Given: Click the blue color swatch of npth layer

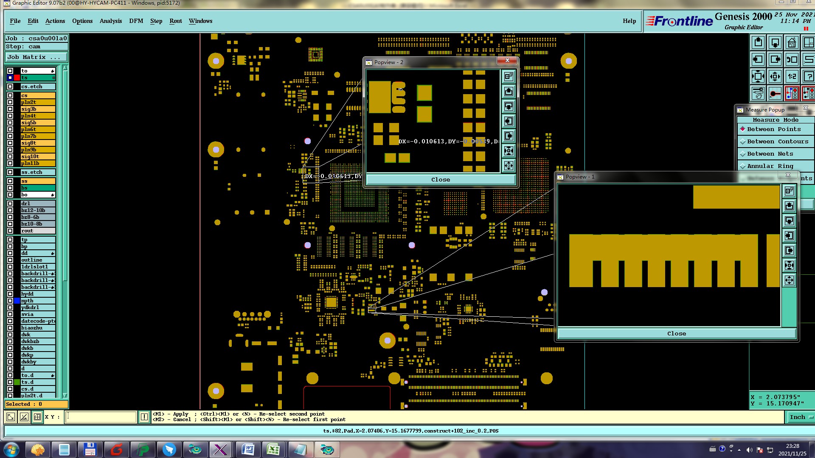Looking at the screenshot, I should pyautogui.click(x=17, y=301).
